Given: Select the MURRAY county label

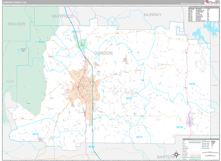Looking at the screenshot, I should 152,15.
